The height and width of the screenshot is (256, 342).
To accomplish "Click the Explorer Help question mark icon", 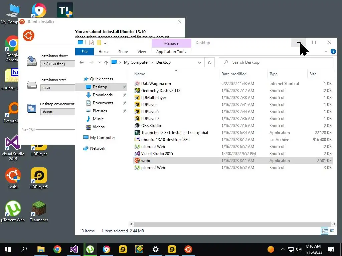I will (333, 51).
